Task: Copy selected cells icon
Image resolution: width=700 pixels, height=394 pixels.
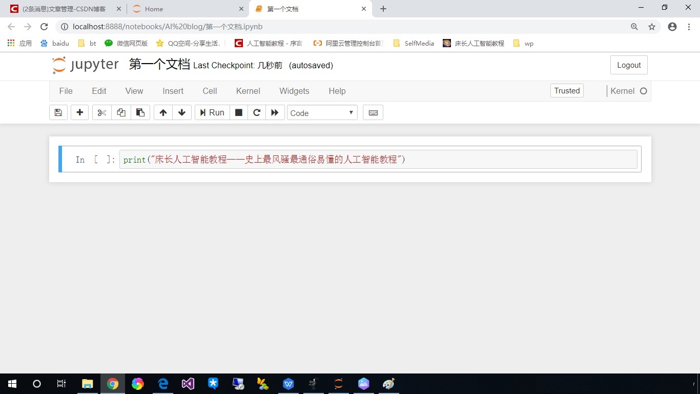Action: pyautogui.click(x=121, y=112)
